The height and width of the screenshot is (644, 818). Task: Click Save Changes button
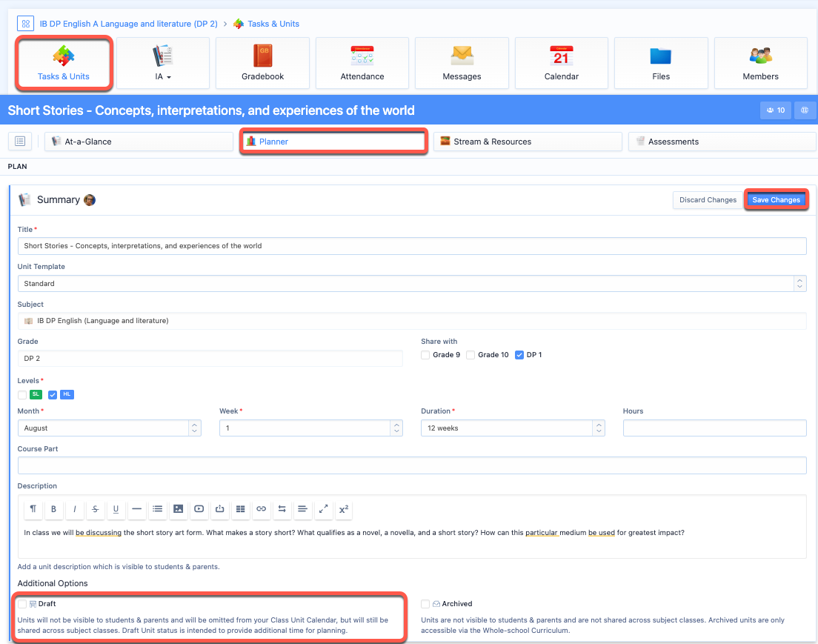[x=776, y=200]
